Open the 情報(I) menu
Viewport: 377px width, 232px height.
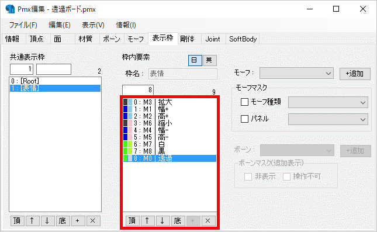point(126,25)
